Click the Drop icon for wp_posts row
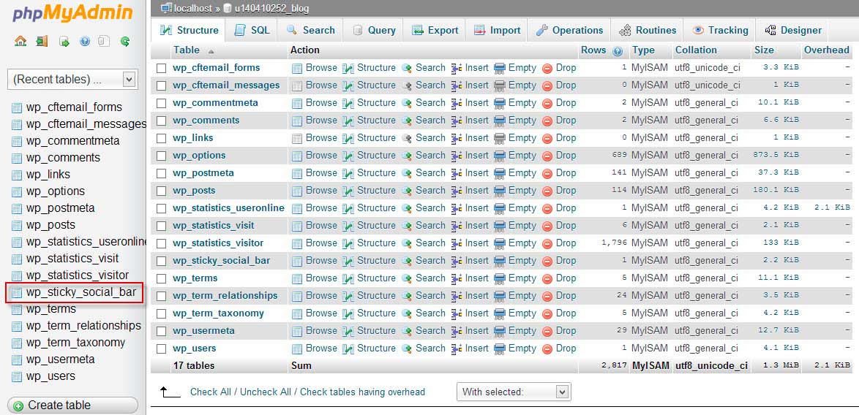This screenshot has width=859, height=415. tap(547, 191)
